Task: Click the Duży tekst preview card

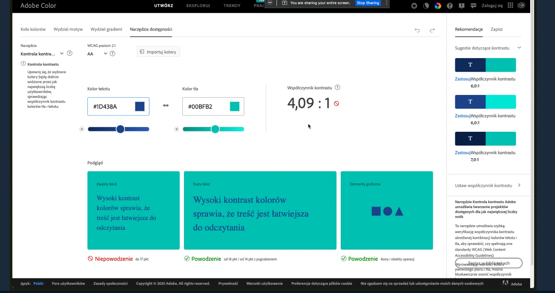Action: click(x=260, y=210)
